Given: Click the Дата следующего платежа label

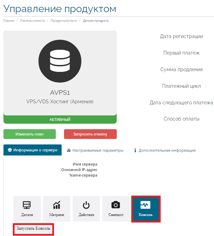Looking at the screenshot, I should pos(181,103).
